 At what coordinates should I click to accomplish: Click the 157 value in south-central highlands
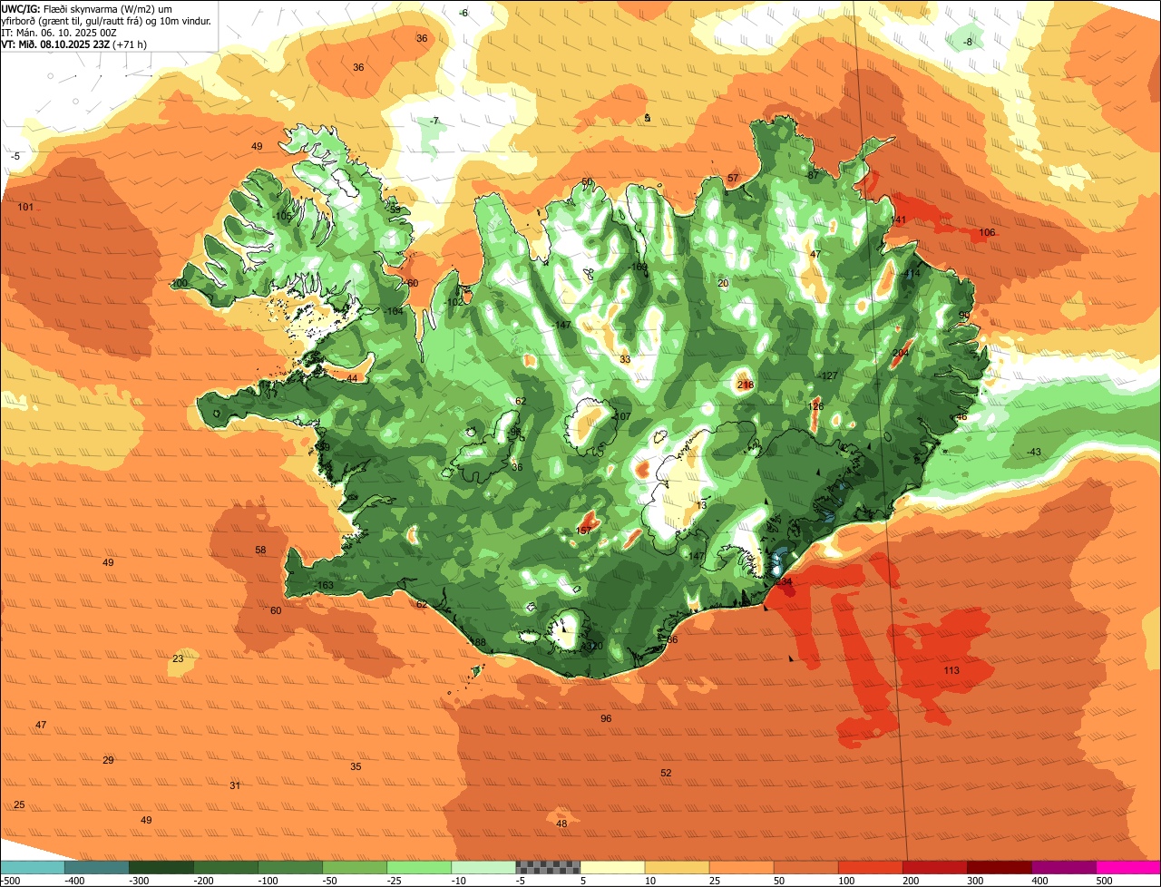click(x=584, y=531)
